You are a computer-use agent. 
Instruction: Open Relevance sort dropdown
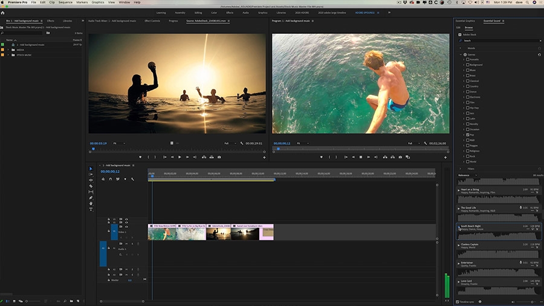468,175
